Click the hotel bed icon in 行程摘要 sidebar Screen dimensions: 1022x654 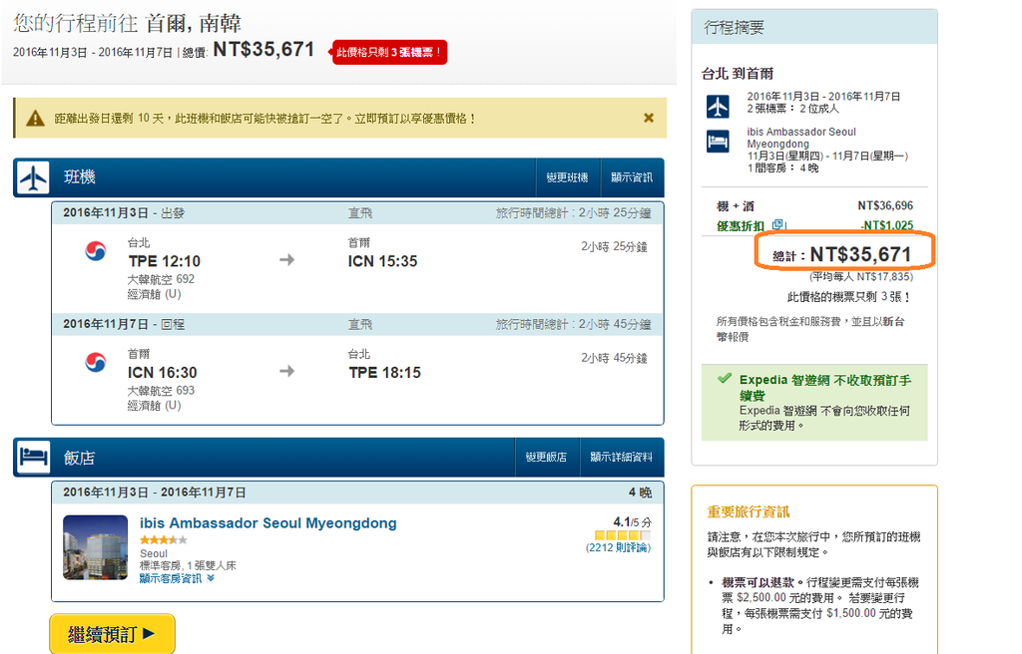(x=718, y=142)
